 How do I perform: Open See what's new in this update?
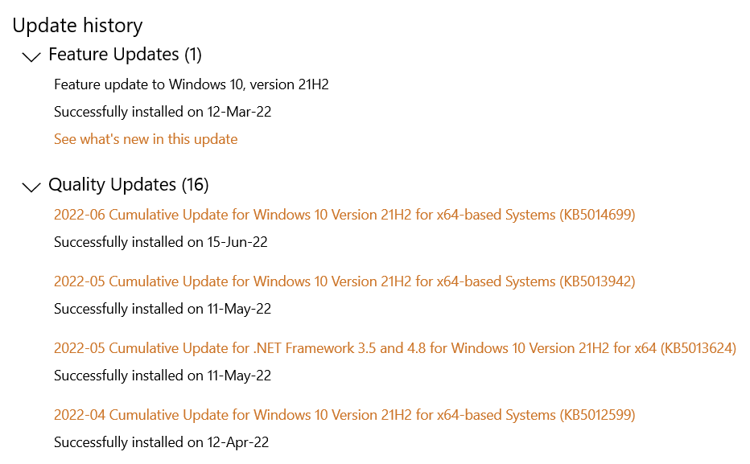tap(146, 139)
